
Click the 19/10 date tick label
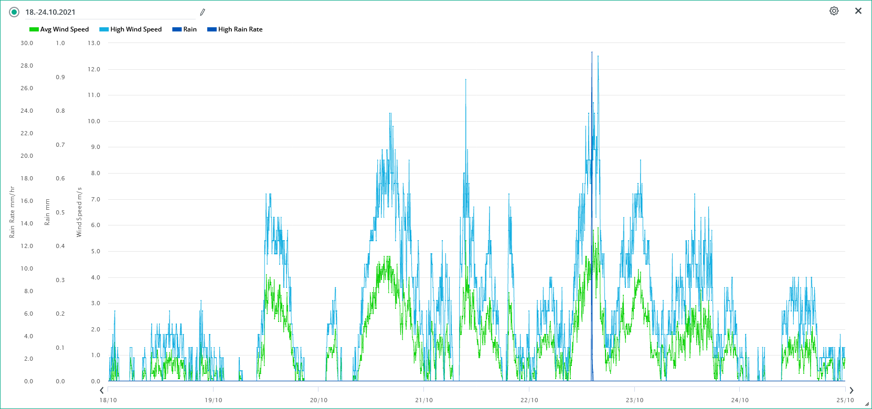213,400
